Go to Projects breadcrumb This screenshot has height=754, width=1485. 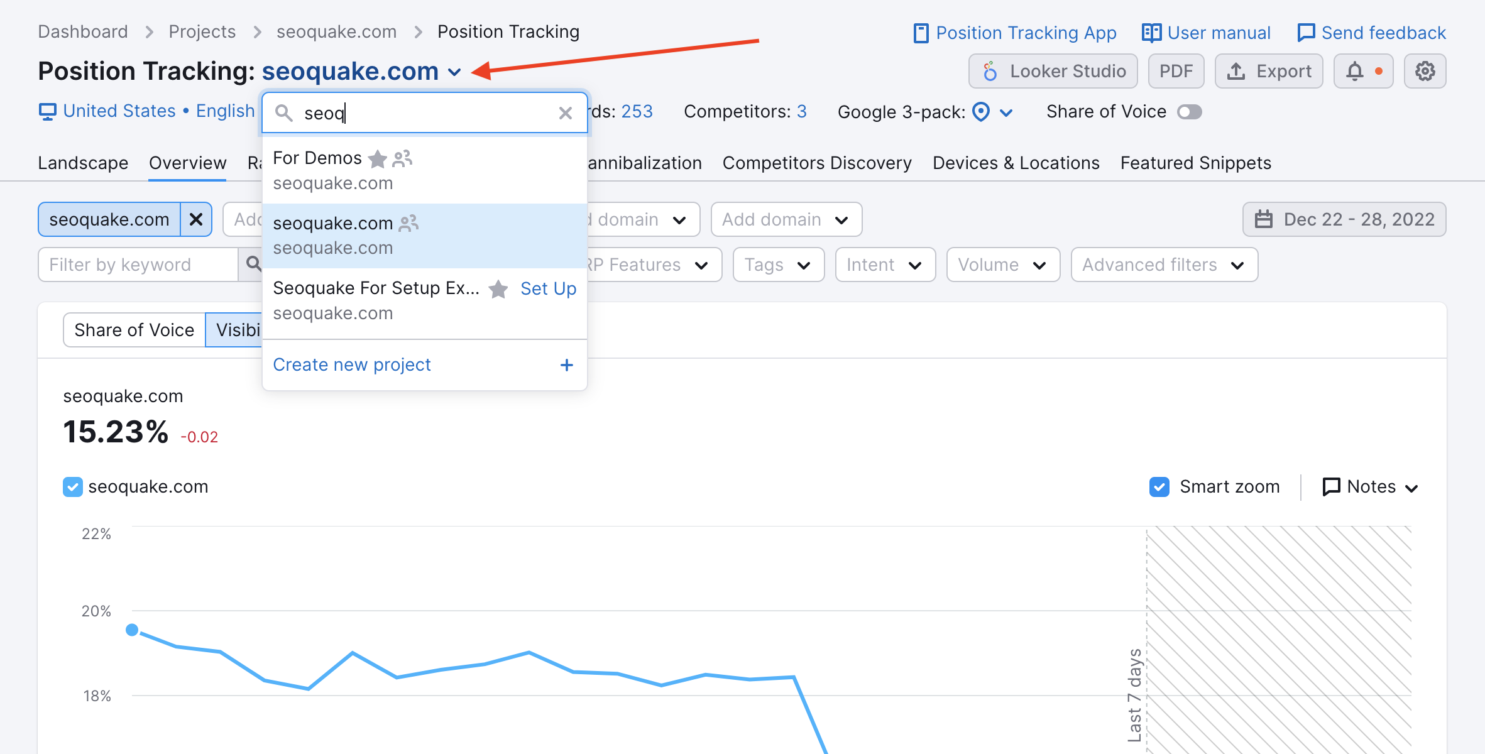202,31
